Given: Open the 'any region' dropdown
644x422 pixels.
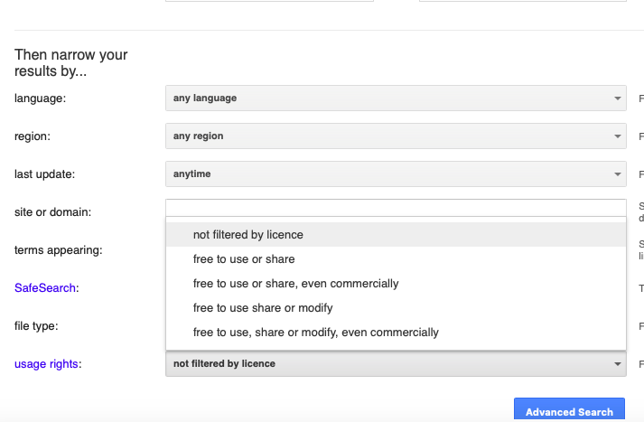Looking at the screenshot, I should (x=395, y=136).
